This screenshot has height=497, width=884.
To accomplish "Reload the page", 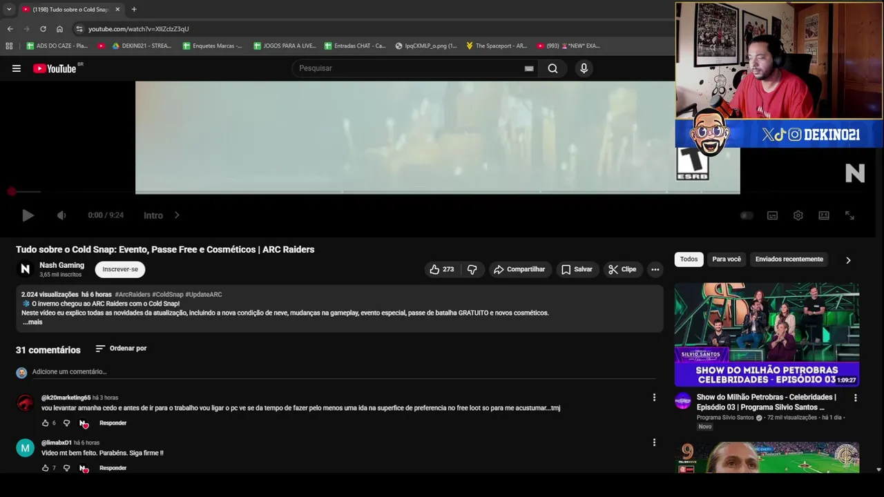I will (43, 29).
